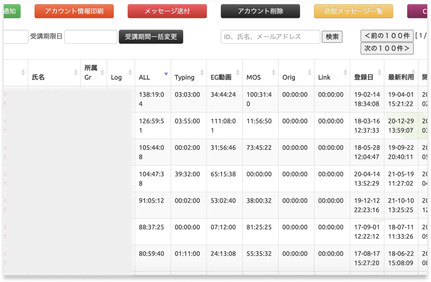Click the black アカウント削除 button

260,11
